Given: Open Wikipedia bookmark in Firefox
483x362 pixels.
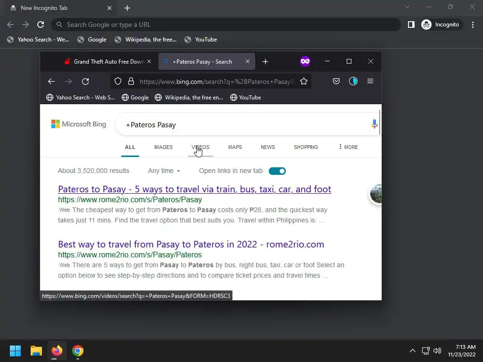Looking at the screenshot, I should (x=189, y=98).
